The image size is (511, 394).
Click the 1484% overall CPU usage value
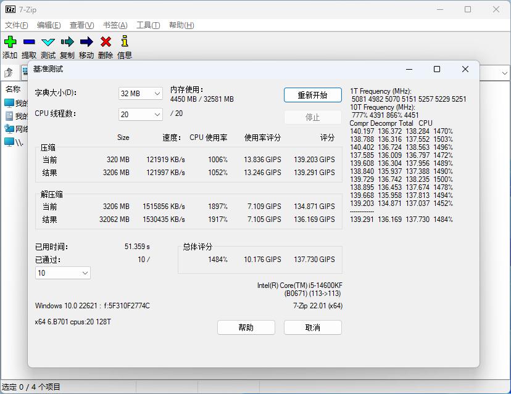point(218,259)
